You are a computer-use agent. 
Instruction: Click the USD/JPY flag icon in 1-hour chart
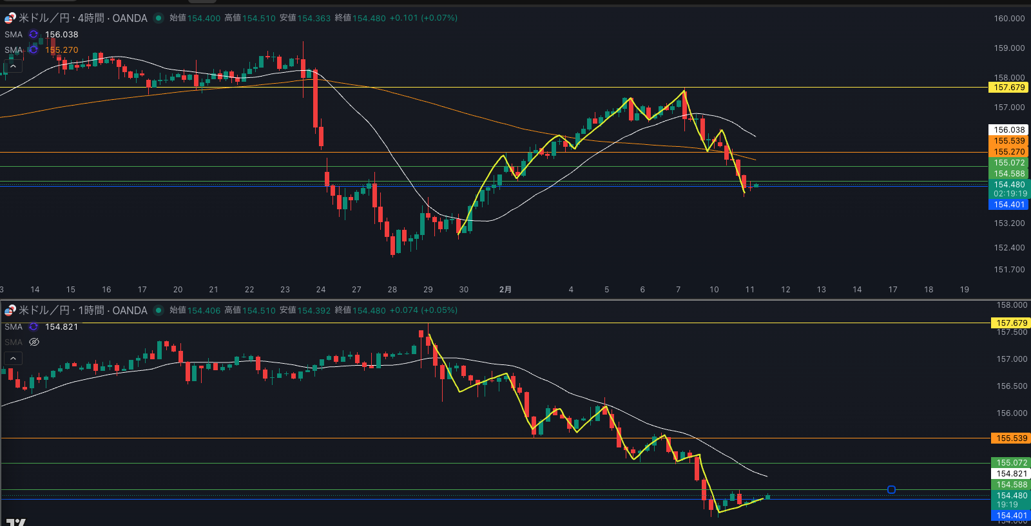[x=10, y=310]
